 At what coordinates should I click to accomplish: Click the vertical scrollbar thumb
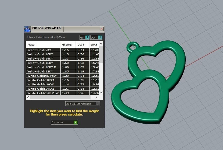(101, 54)
